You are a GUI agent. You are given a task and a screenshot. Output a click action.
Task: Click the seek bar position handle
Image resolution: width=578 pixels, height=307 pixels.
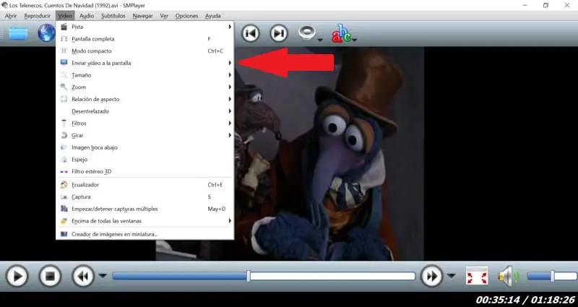pos(249,276)
